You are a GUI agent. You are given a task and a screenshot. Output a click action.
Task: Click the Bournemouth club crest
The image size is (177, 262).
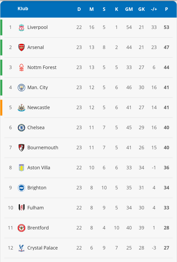coord(21,148)
